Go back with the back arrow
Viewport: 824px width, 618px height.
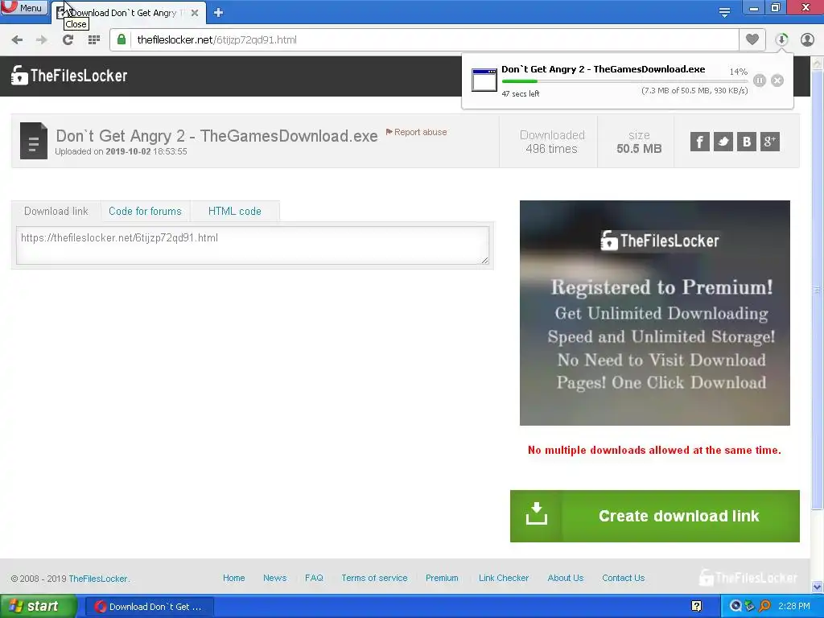(17, 40)
